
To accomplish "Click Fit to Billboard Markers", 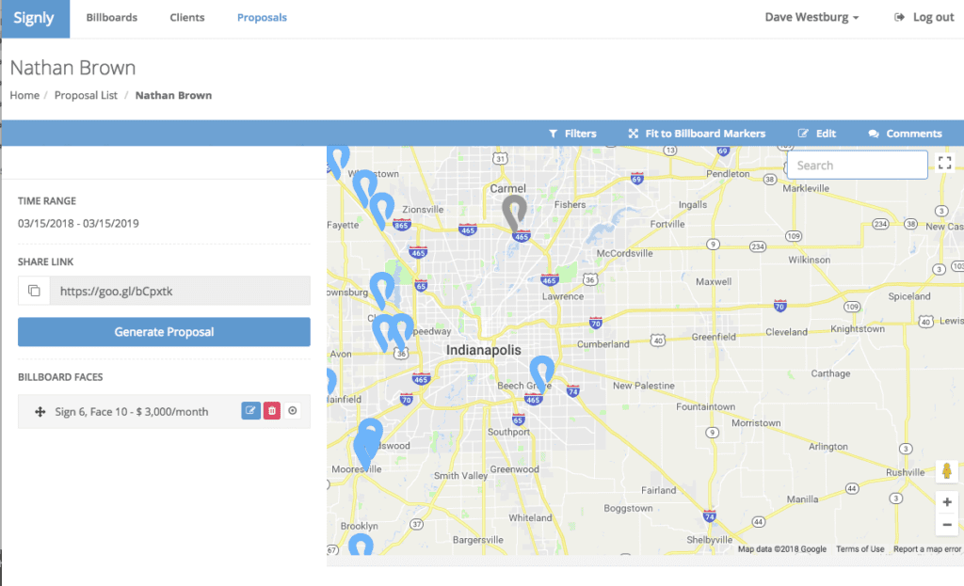I will (697, 134).
